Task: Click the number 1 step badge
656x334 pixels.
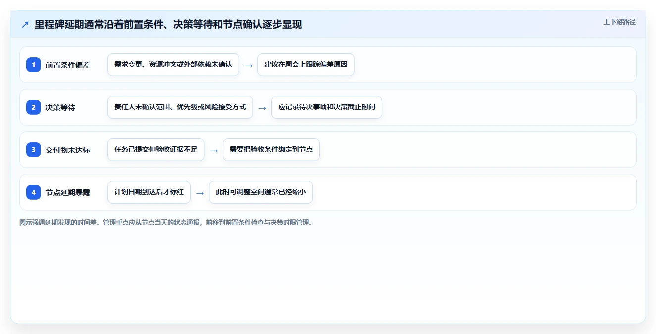Action: [x=34, y=65]
